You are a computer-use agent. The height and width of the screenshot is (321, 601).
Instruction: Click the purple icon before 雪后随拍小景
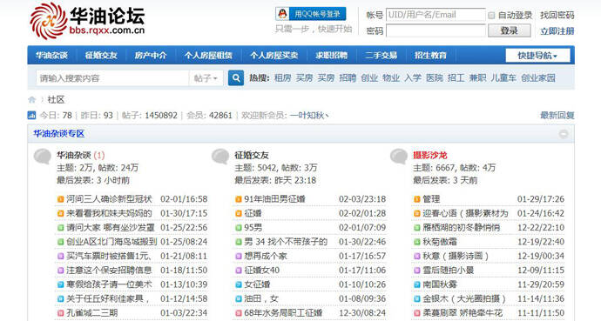point(417,271)
